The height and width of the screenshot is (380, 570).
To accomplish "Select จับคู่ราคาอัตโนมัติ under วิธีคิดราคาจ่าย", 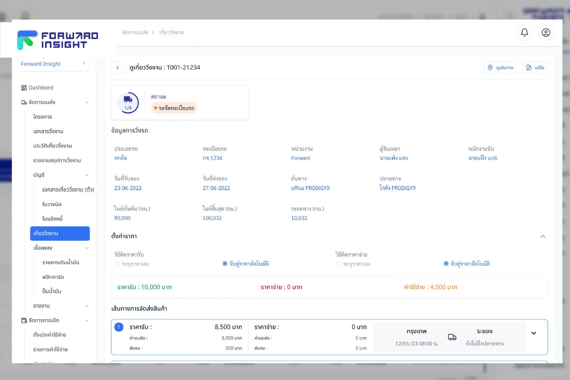I will (446, 264).
